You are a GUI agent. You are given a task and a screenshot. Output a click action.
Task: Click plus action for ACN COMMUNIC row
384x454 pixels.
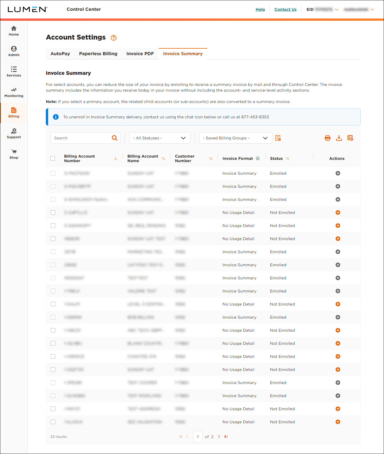[x=338, y=199]
